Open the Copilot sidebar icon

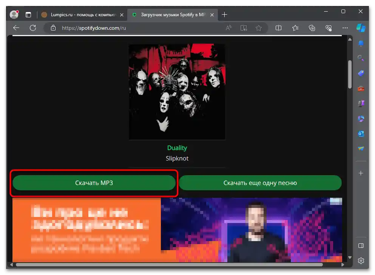pyautogui.click(x=361, y=28)
